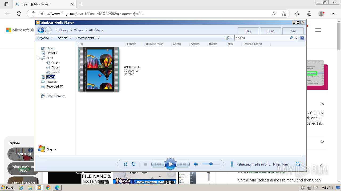
Task: Open Edge Favorites icon
Action: [x=297, y=14]
